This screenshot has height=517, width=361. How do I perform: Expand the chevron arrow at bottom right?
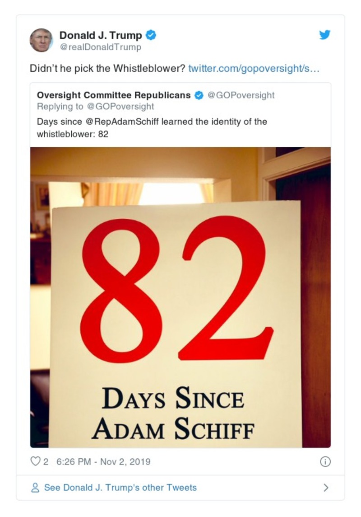pyautogui.click(x=326, y=488)
